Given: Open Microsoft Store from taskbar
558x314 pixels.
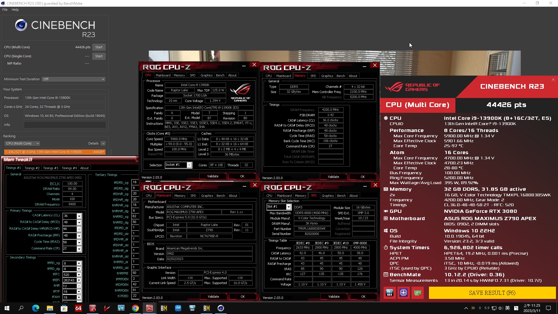Looking at the screenshot, I should pos(64,308).
